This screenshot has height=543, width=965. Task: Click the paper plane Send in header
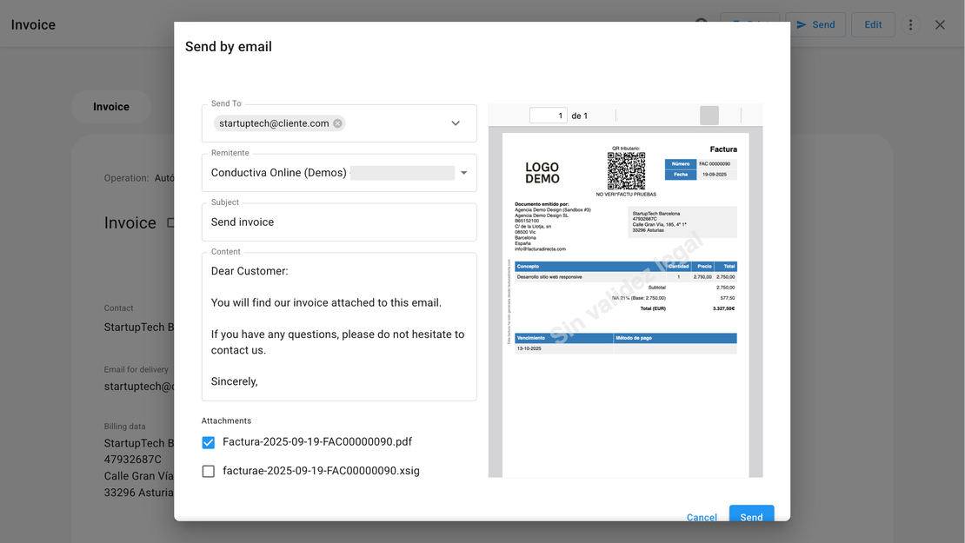(x=815, y=24)
